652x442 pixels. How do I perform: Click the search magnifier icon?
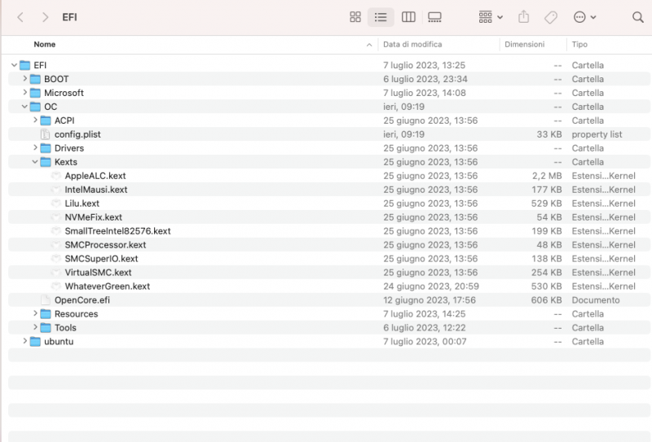637,17
